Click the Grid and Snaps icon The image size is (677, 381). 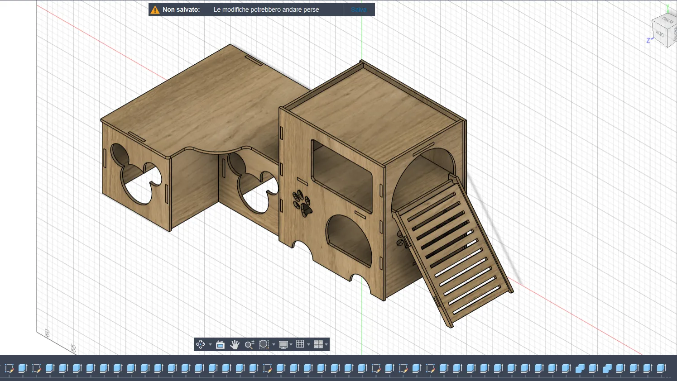pyautogui.click(x=300, y=344)
